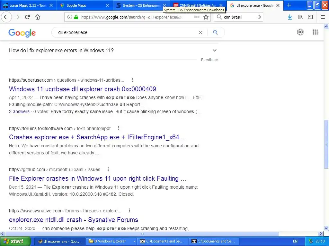Open 'Crashes explorer.exe + SearchApp.exe' result
This screenshot has height=246, width=329.
click(x=98, y=137)
